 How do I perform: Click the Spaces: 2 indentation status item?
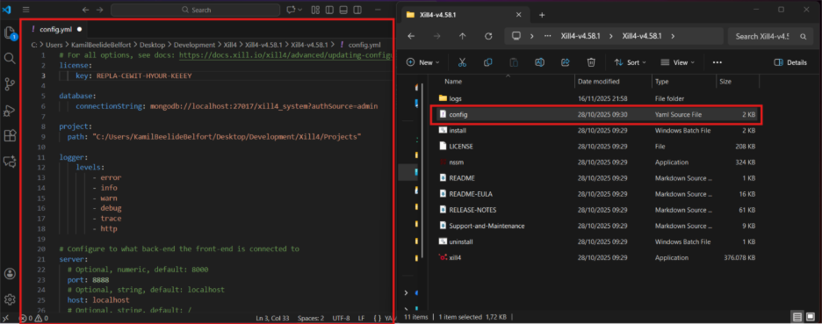311,318
